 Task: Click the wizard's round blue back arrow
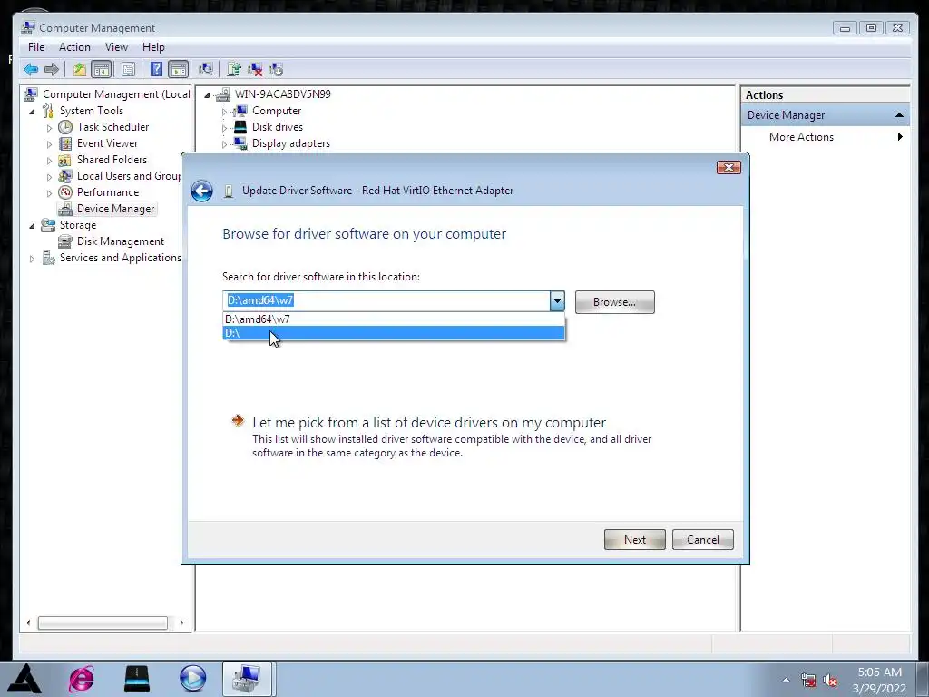202,191
